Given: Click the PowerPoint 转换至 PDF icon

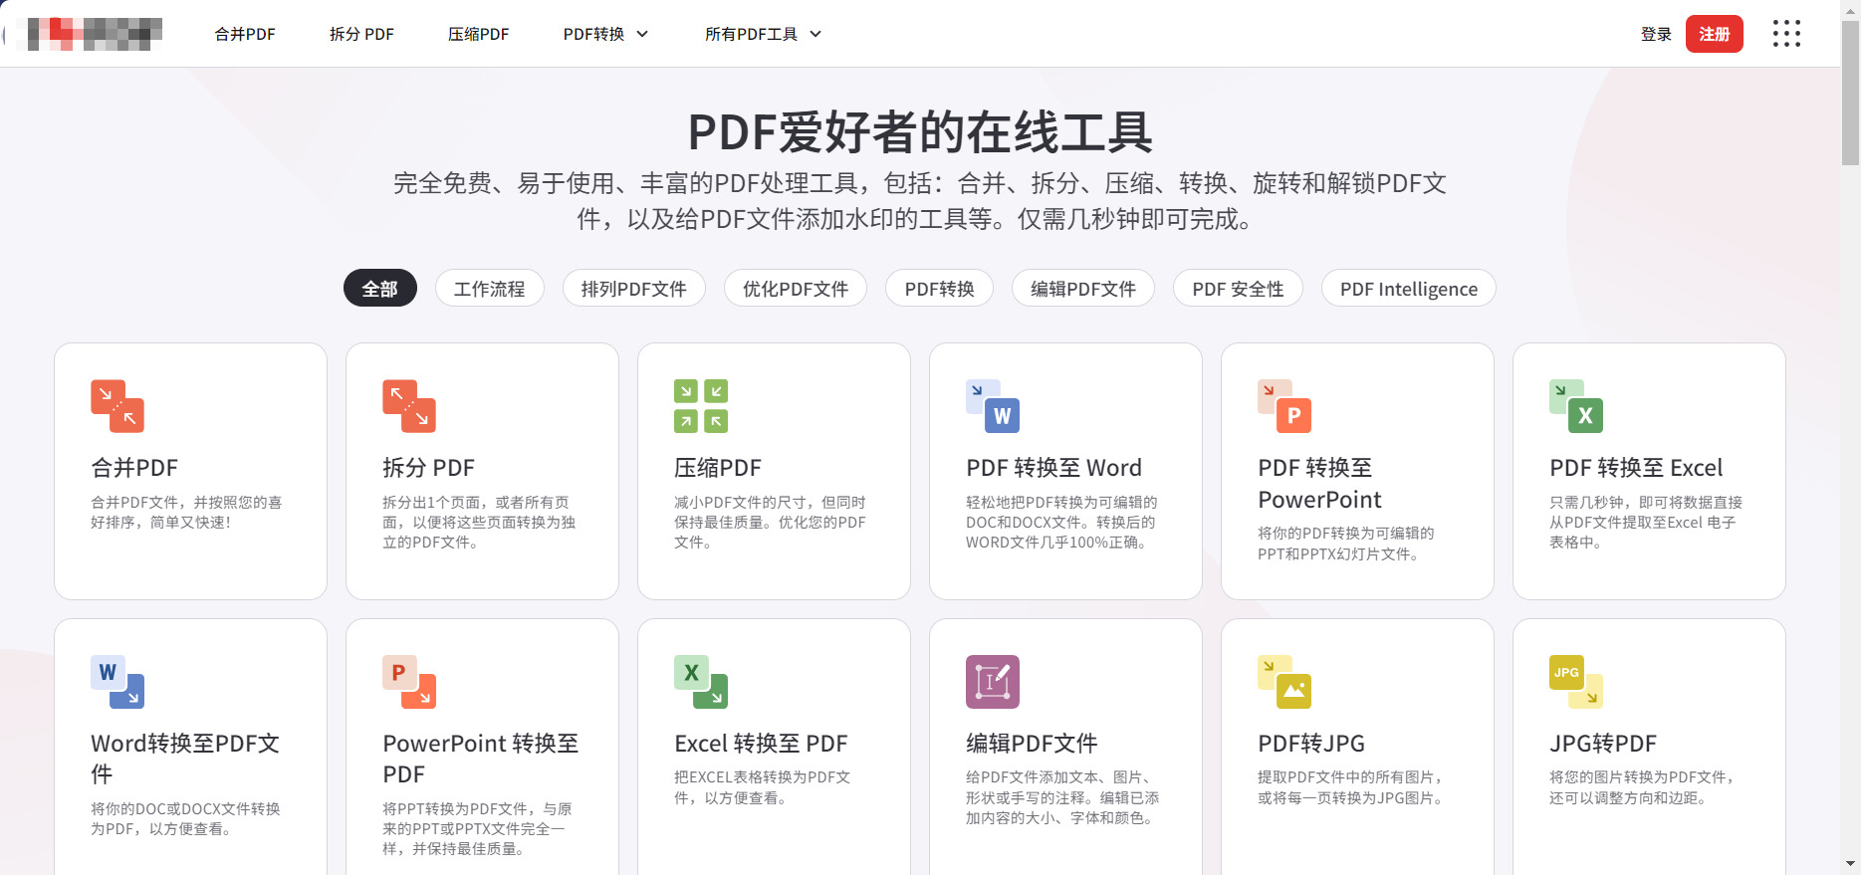Looking at the screenshot, I should 409,682.
